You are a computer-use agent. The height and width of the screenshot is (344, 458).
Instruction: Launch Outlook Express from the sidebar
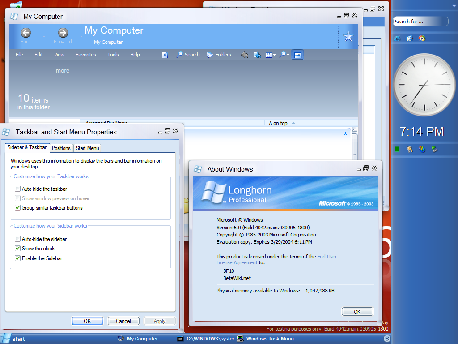point(409,39)
